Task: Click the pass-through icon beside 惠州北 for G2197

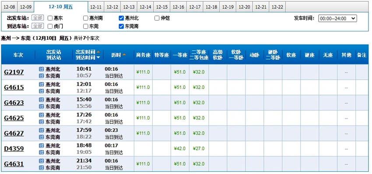Action: pos(41,69)
